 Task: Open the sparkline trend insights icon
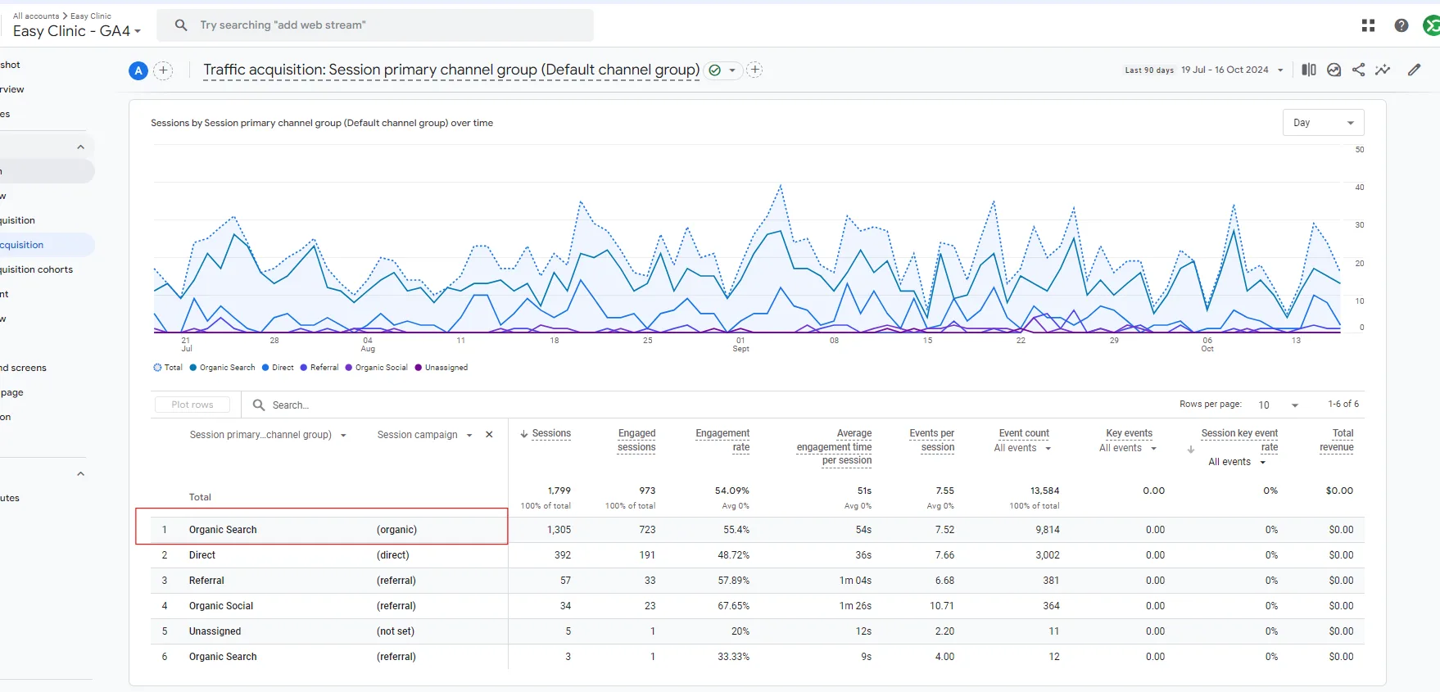(x=1383, y=70)
